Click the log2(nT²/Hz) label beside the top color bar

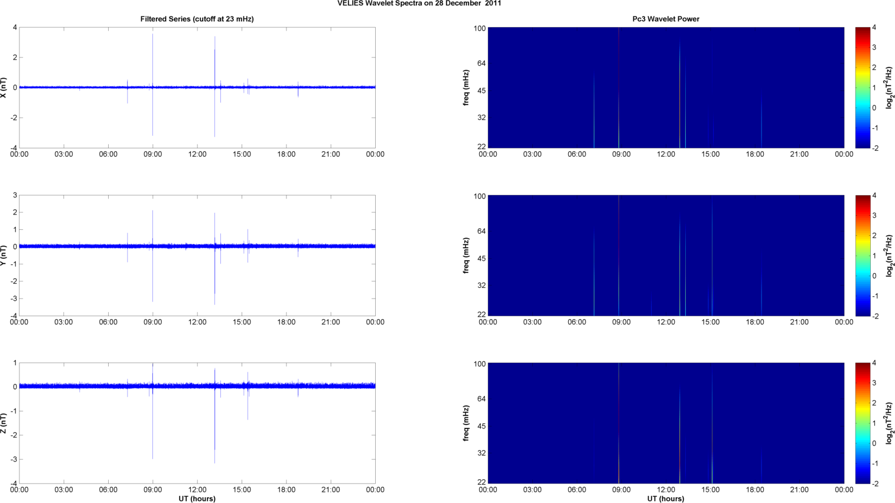(x=889, y=87)
